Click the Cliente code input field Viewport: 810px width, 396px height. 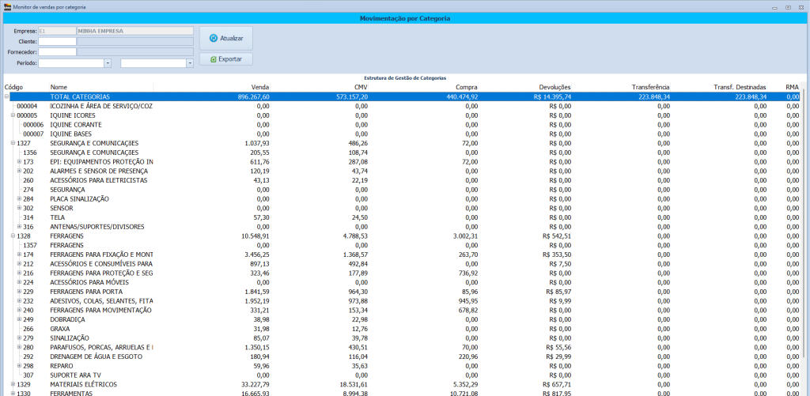pos(57,41)
